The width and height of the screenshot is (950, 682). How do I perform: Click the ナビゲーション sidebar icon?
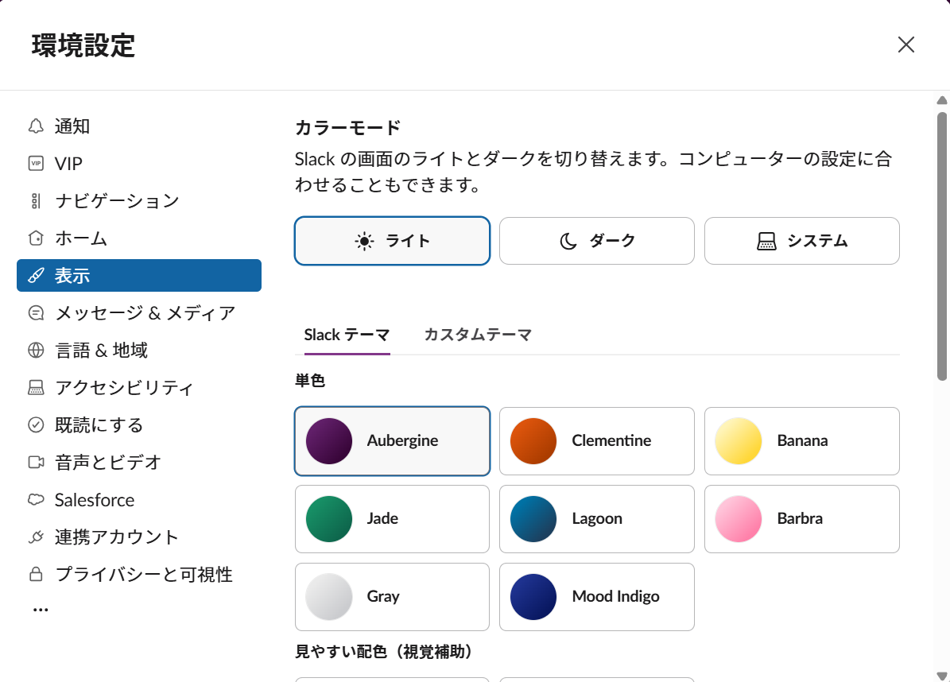36,201
